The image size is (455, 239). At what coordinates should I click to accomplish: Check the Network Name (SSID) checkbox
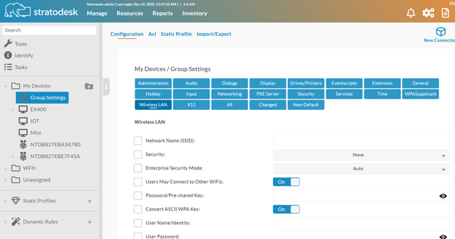[138, 140]
